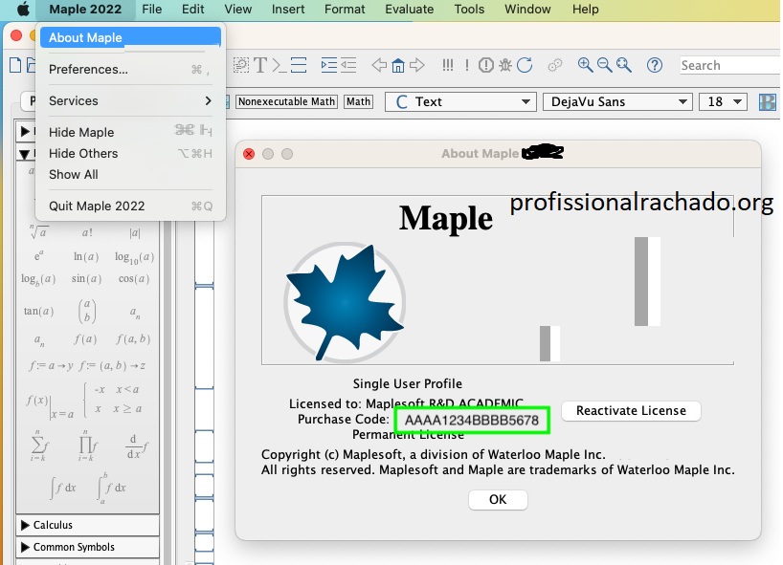783x565 pixels.
Task: Choose Hide Maple menu item
Action: click(x=130, y=132)
